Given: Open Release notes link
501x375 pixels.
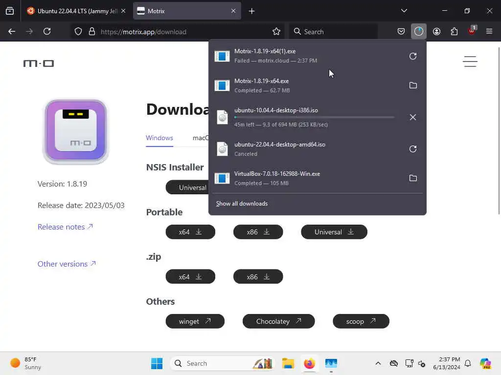Looking at the screenshot, I should (x=65, y=227).
